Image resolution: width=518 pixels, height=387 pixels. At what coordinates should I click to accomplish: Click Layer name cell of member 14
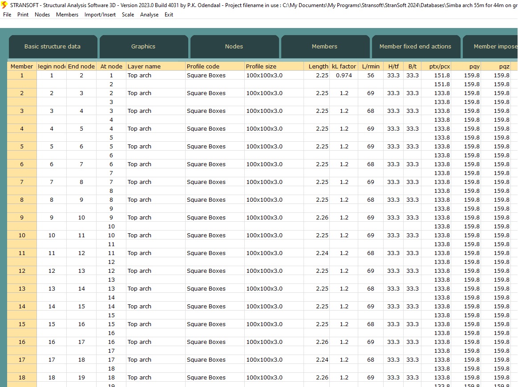[x=155, y=307]
